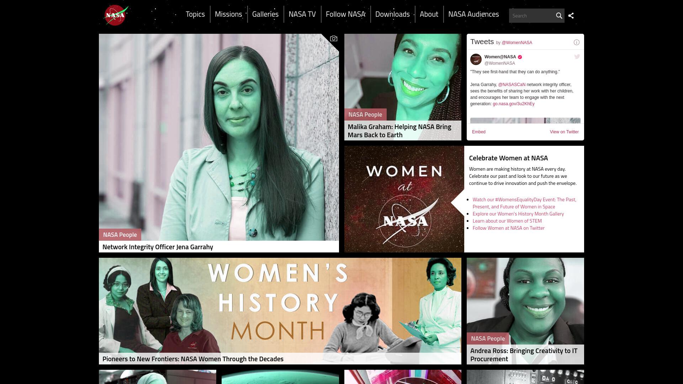Open Network Integrity Officer Jena Garrahy headline
Viewport: 683px width, 384px height.
point(158,247)
